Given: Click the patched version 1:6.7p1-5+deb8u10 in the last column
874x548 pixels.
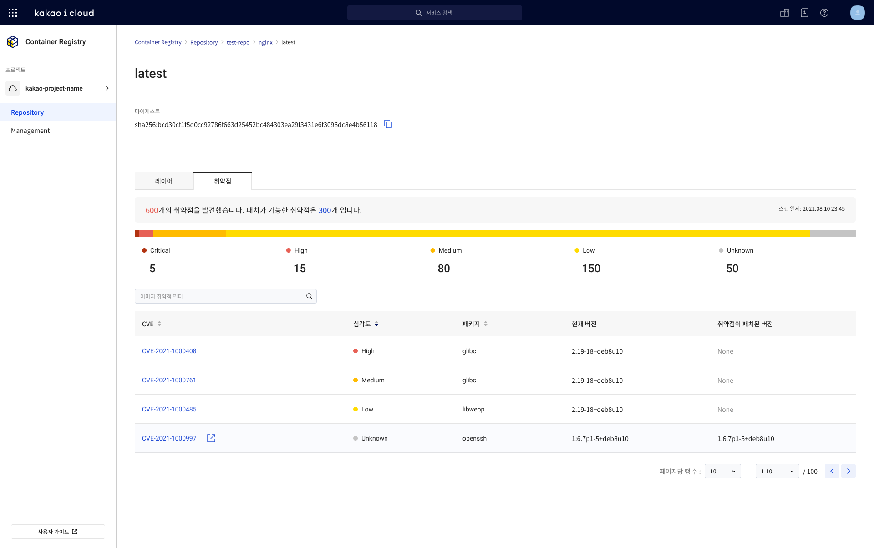Looking at the screenshot, I should coord(746,439).
